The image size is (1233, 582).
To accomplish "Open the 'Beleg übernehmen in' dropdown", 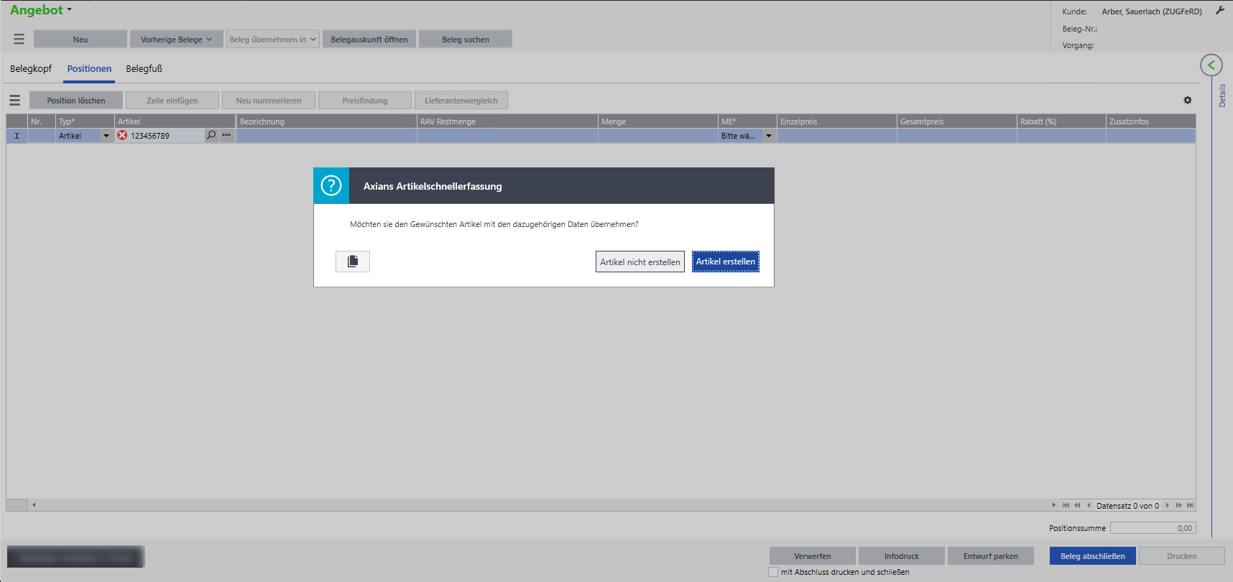I will [272, 40].
